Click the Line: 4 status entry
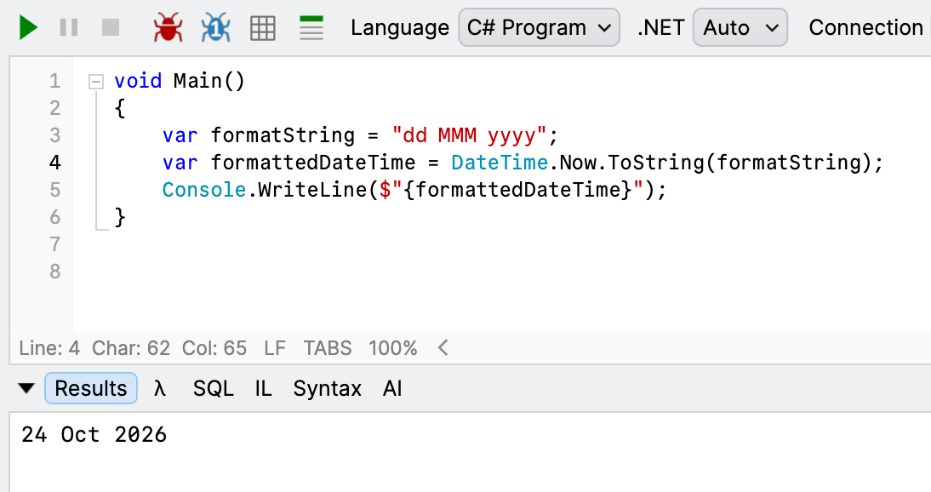The height and width of the screenshot is (492, 931). 49,348
